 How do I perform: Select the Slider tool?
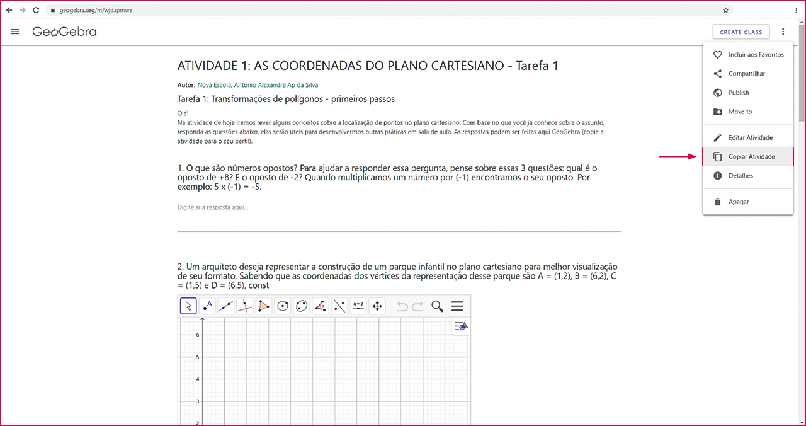pos(358,306)
